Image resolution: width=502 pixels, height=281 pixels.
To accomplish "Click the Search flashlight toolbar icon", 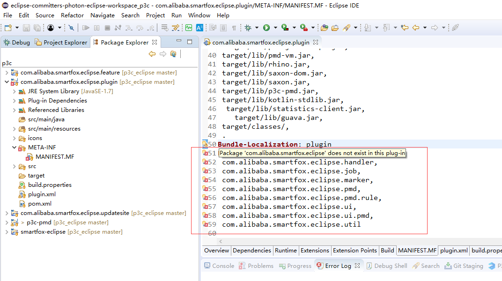I will (347, 28).
